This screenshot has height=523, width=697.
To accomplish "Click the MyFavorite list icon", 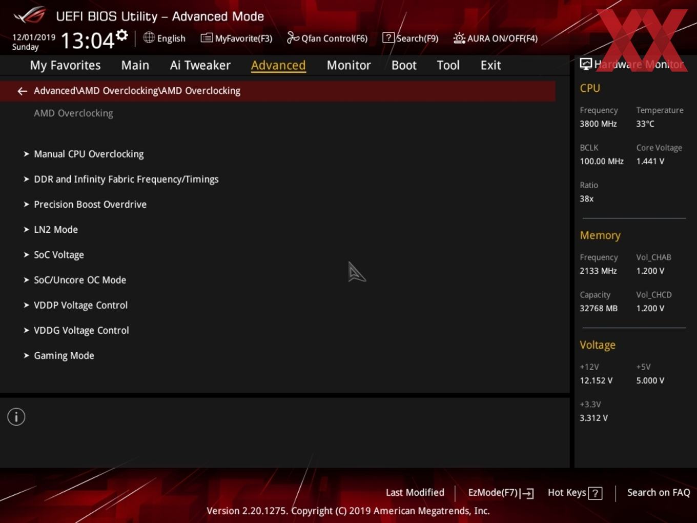I will point(207,38).
